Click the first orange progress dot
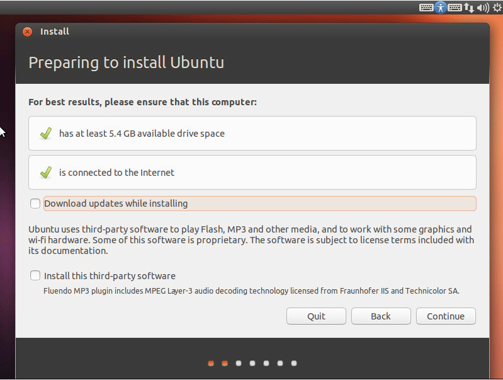Viewport: 503px width, 380px height. [211, 363]
